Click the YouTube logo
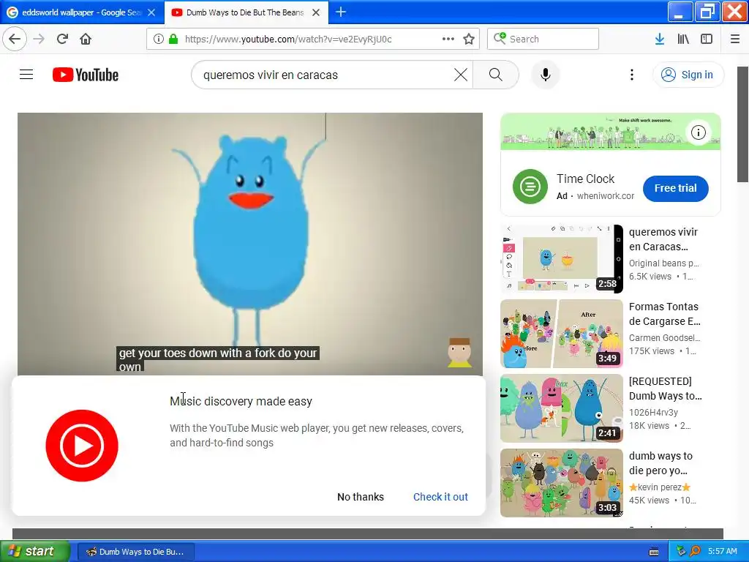 (x=86, y=75)
